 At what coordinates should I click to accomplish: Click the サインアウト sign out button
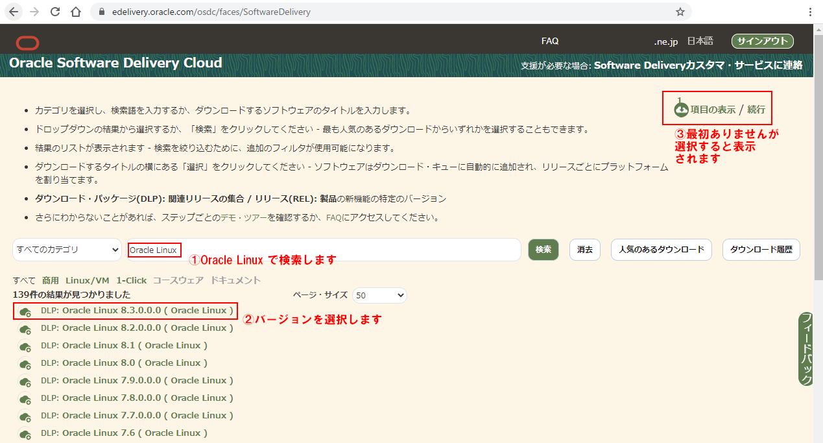(x=762, y=41)
